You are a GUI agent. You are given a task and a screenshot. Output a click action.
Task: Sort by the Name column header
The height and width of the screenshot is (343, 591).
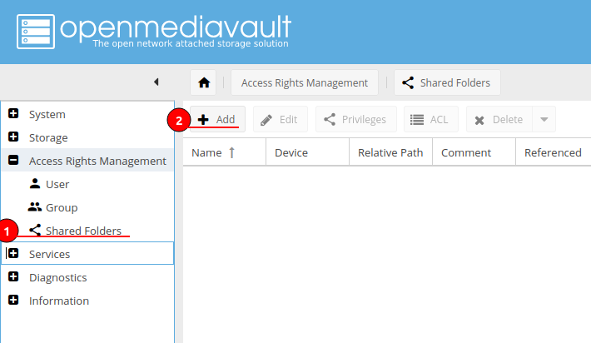(x=224, y=152)
